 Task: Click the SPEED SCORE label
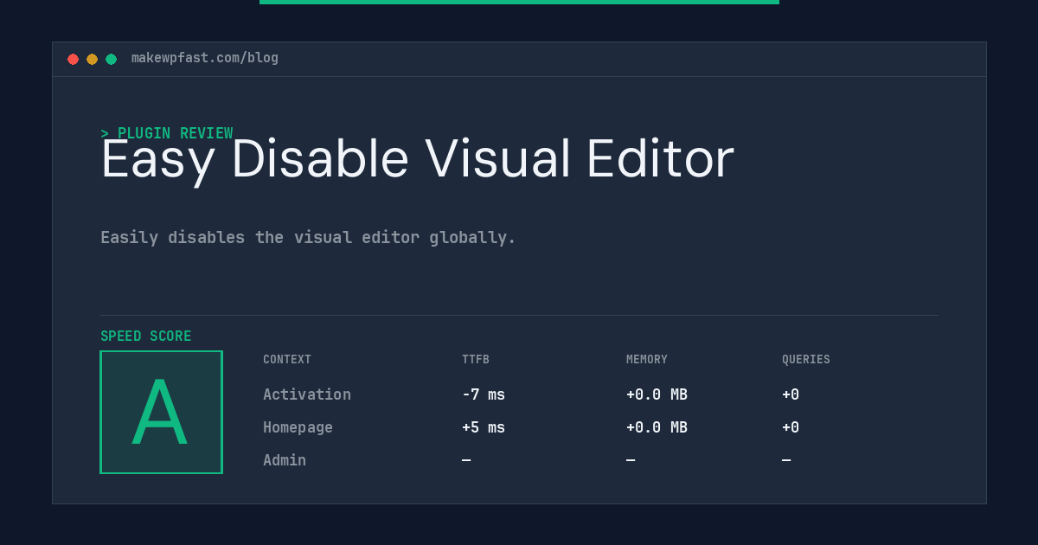point(146,337)
